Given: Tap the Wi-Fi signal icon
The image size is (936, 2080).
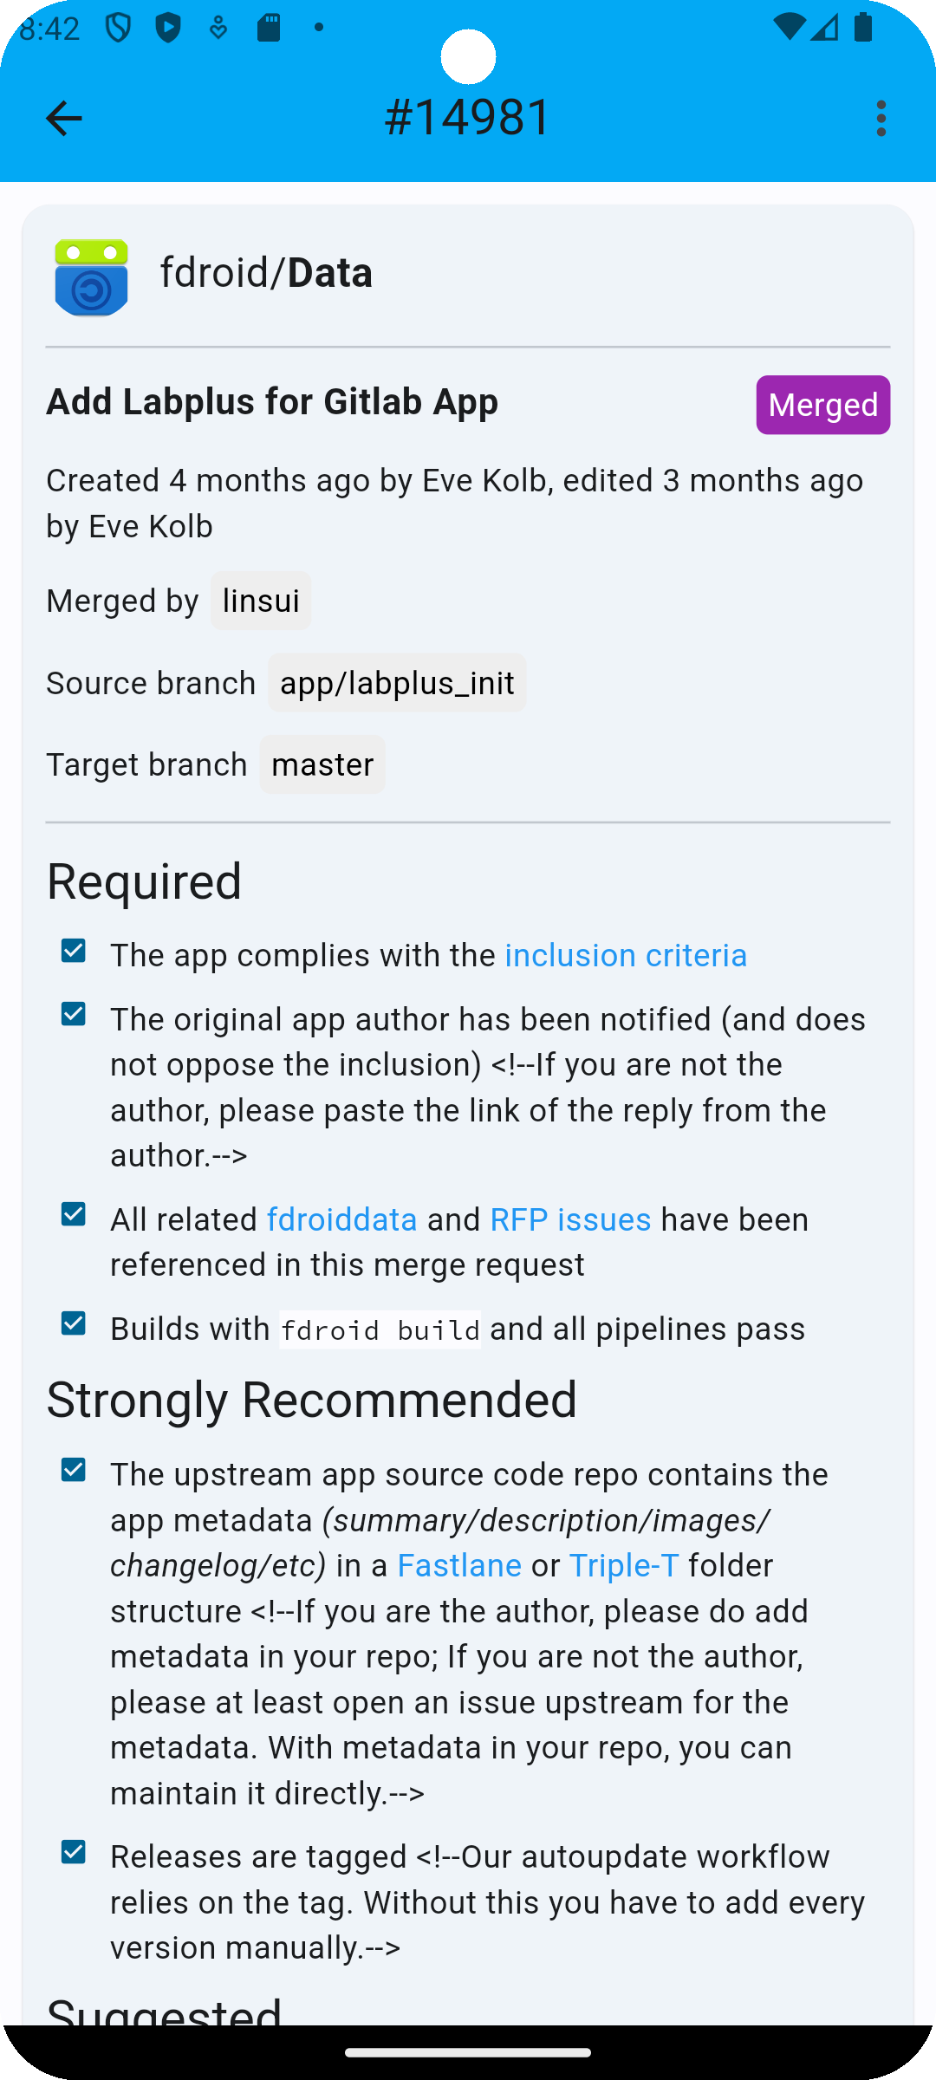Looking at the screenshot, I should 789,27.
